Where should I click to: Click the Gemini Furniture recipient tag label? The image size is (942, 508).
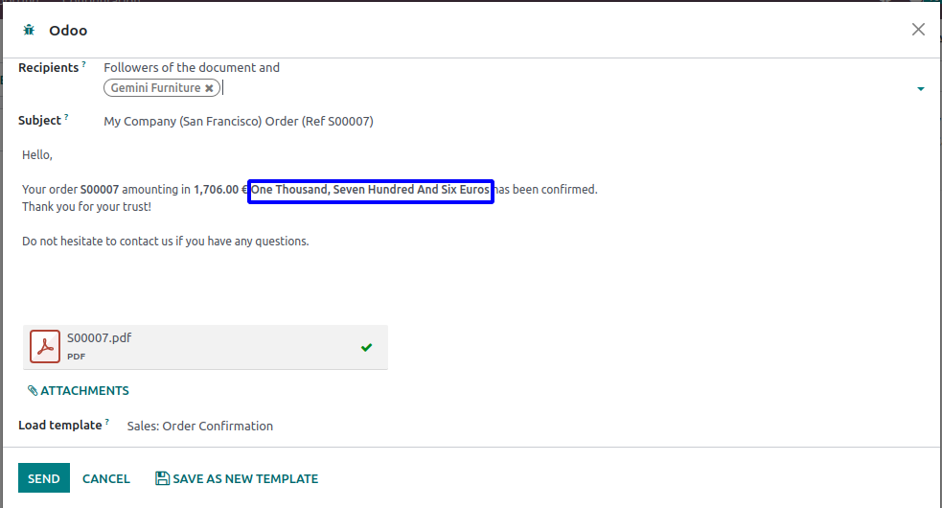[155, 88]
